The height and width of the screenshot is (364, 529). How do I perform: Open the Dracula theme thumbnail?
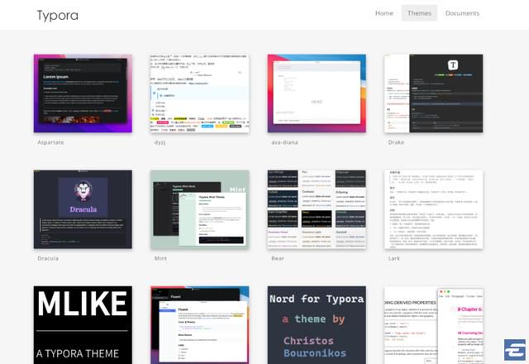(x=83, y=209)
